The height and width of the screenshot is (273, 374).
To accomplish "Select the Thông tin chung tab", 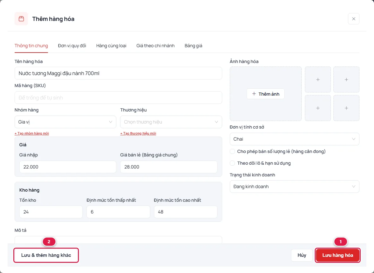I will (31, 46).
